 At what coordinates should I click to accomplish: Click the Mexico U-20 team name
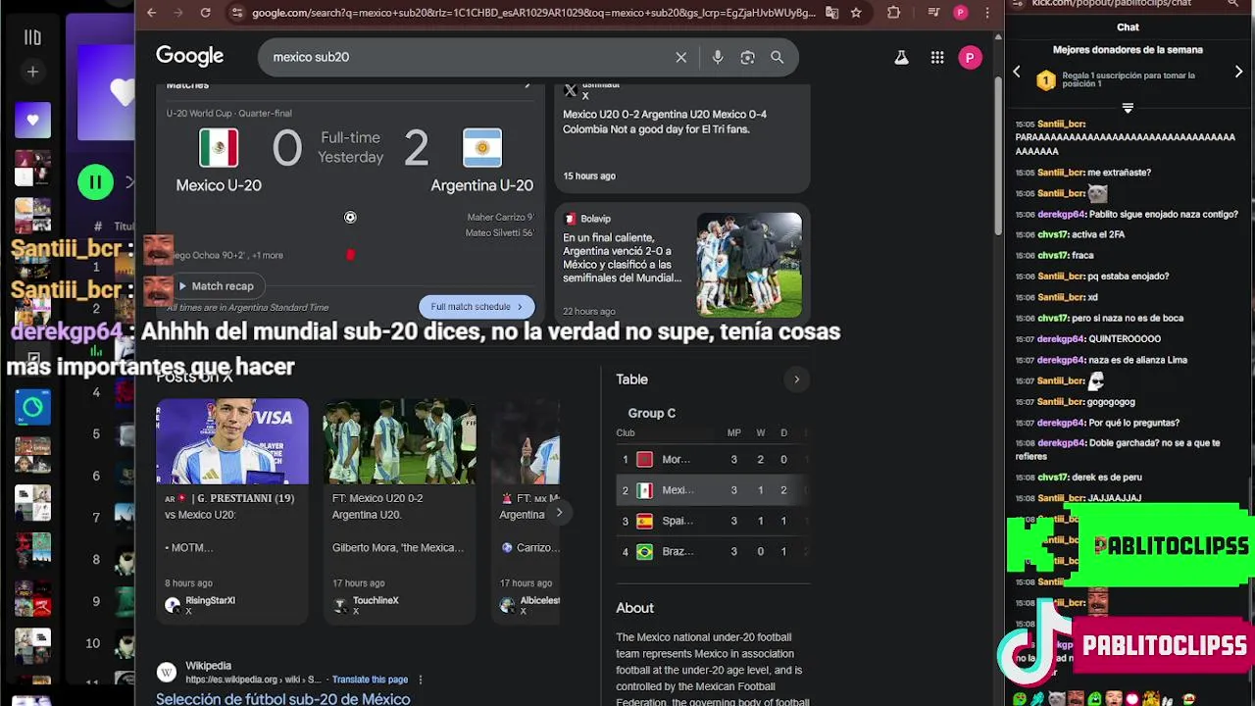219,185
